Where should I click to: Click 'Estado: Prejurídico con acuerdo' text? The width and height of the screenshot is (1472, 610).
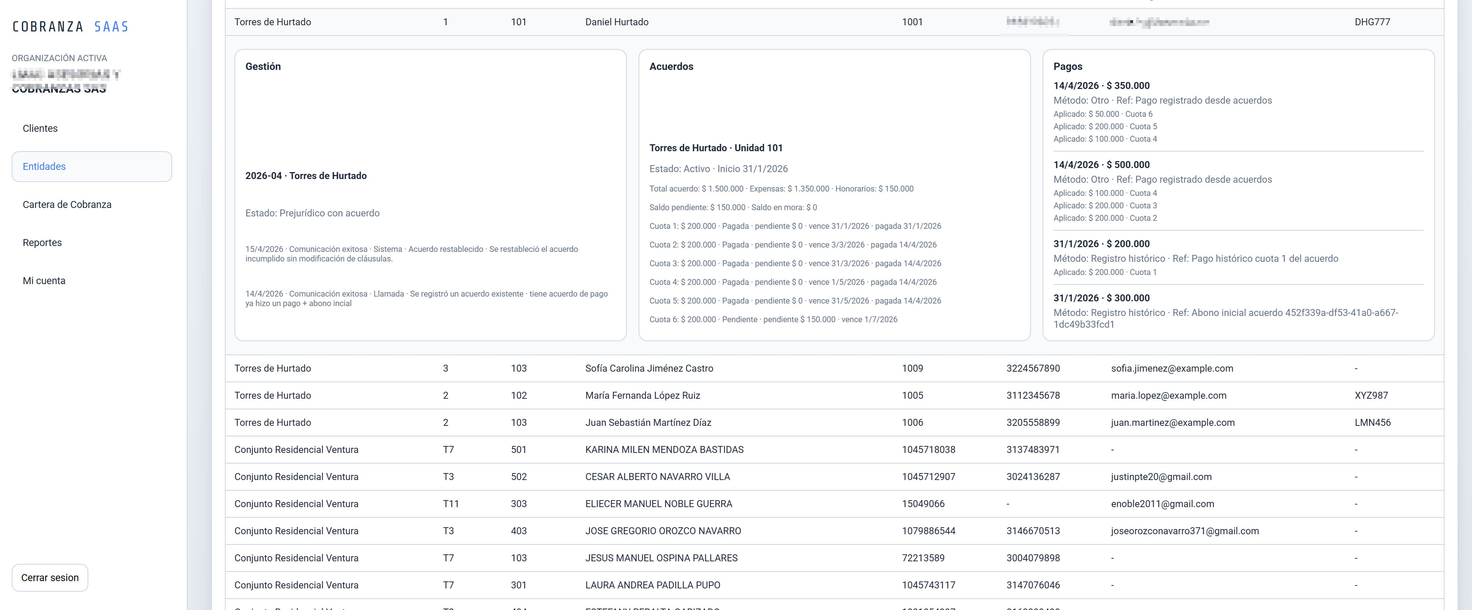[x=312, y=213]
